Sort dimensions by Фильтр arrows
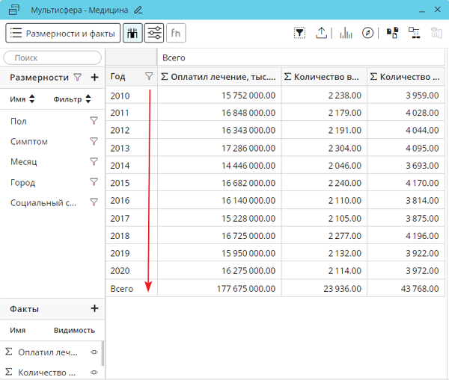The image size is (449, 380). coord(88,99)
